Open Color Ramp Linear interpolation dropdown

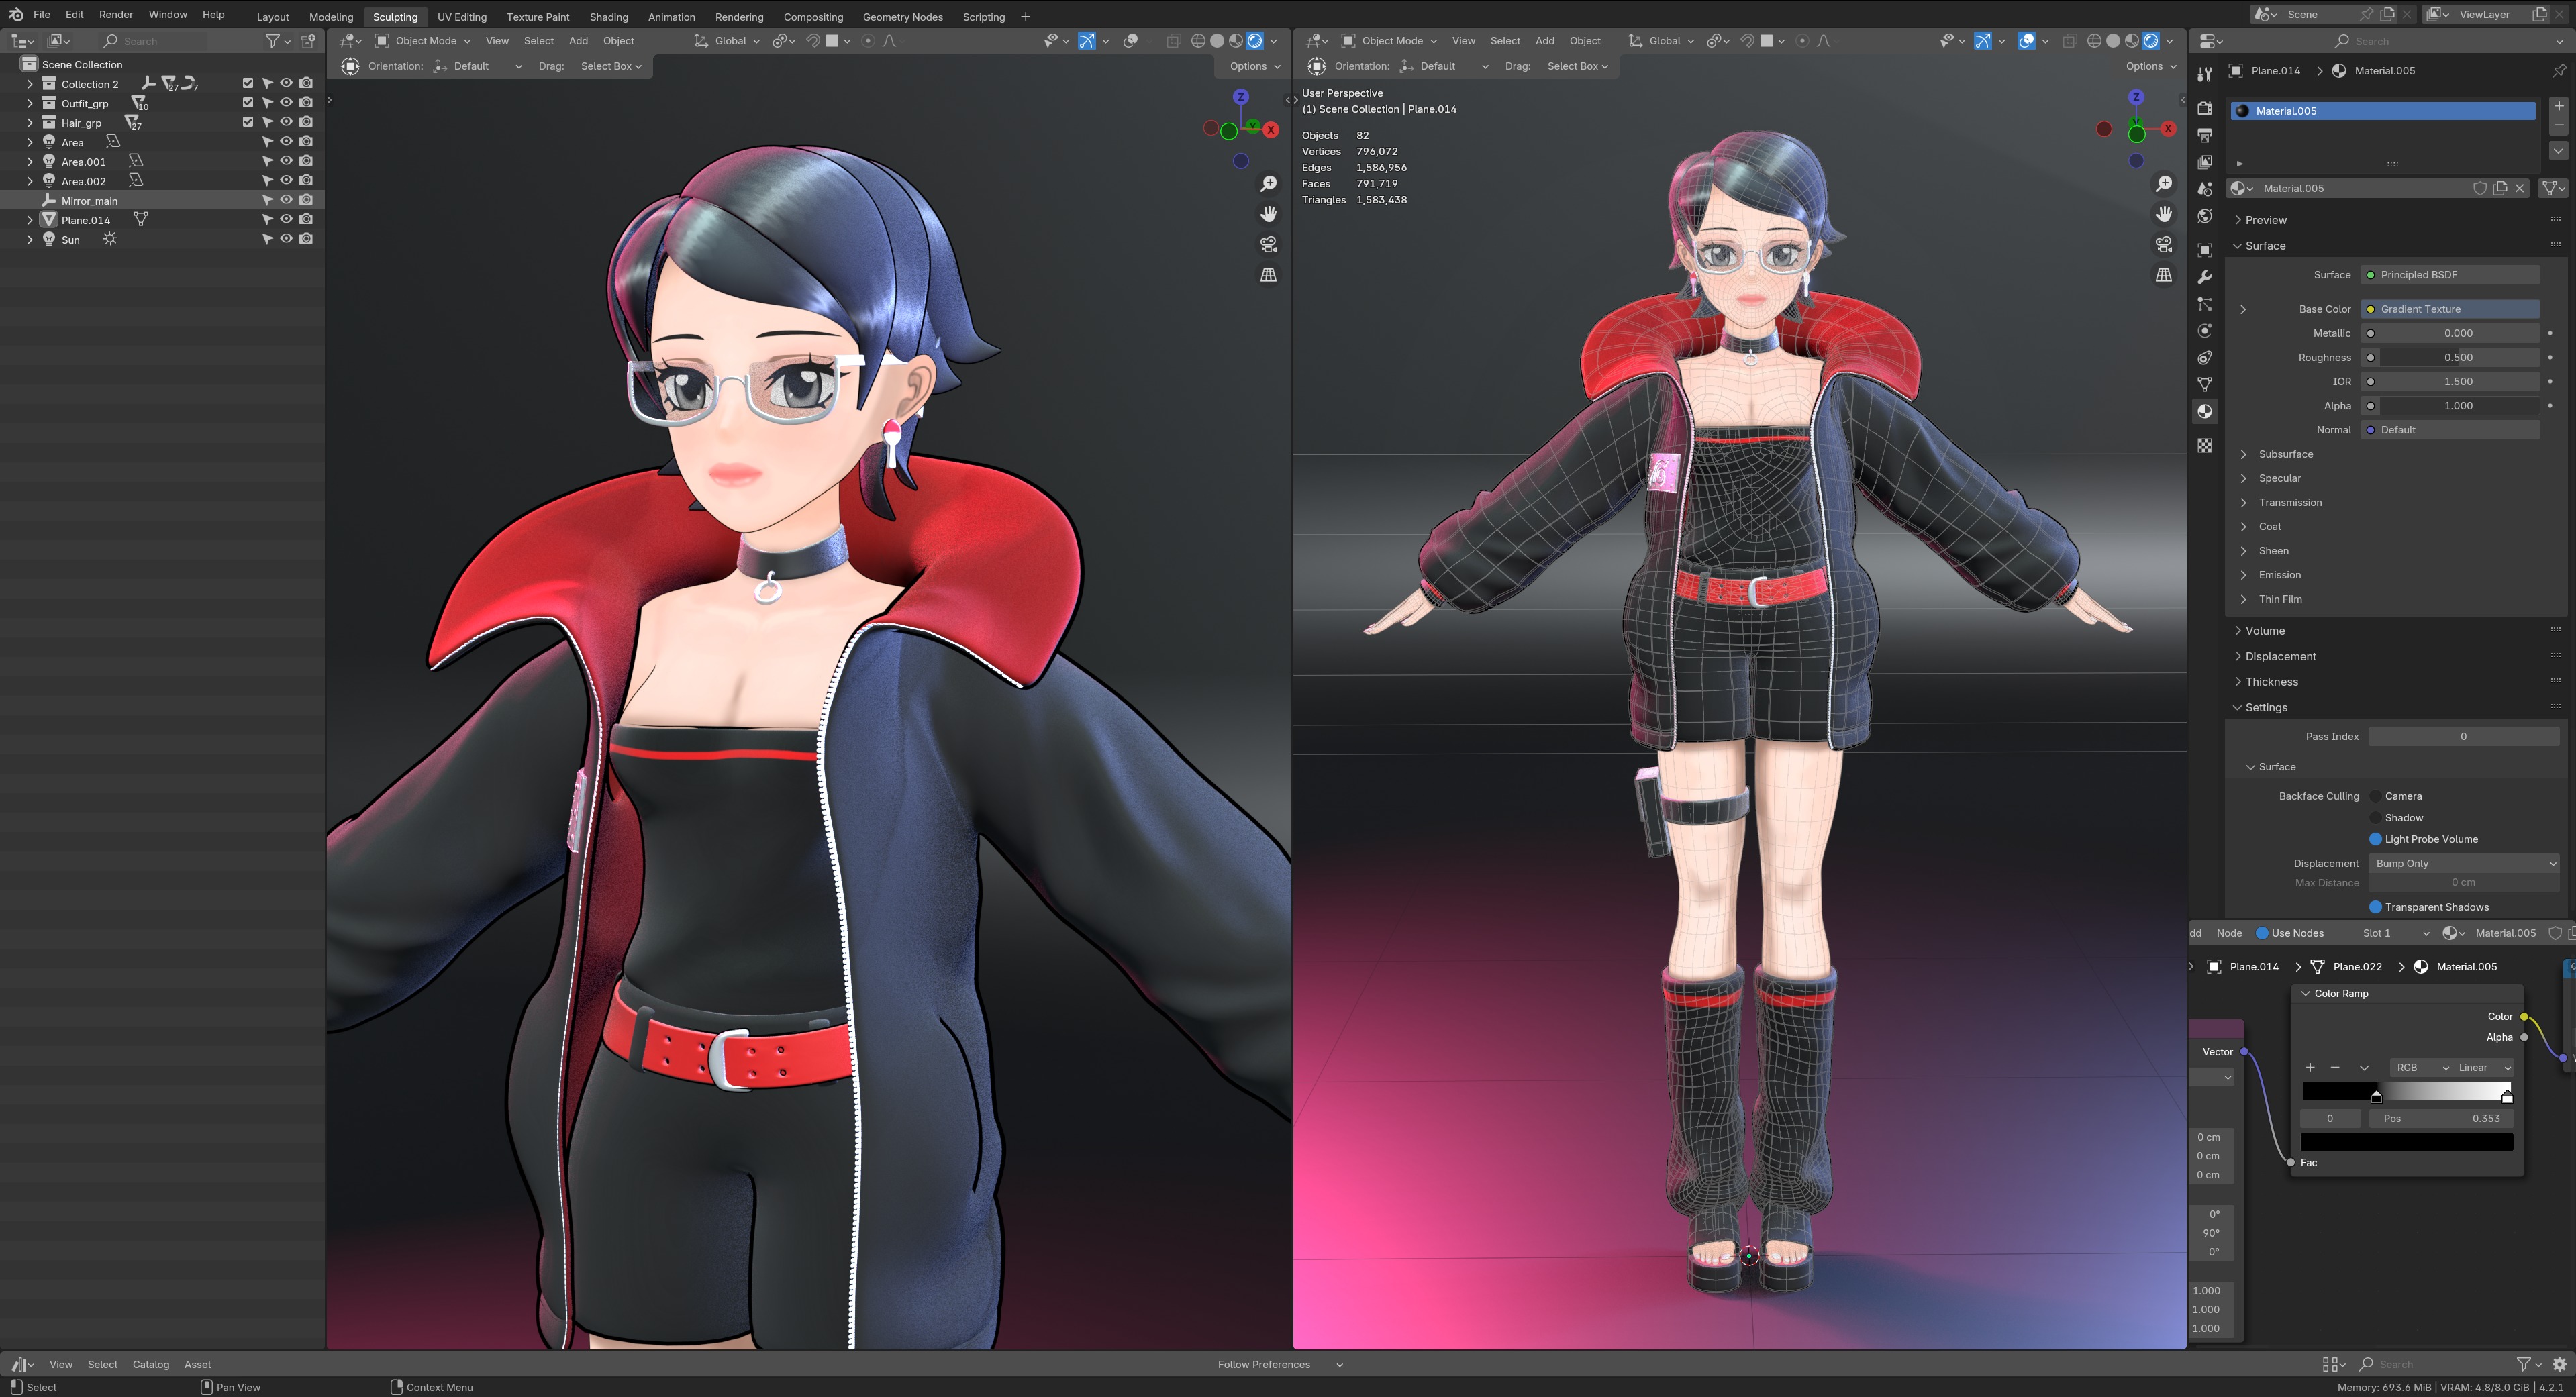[2483, 1067]
